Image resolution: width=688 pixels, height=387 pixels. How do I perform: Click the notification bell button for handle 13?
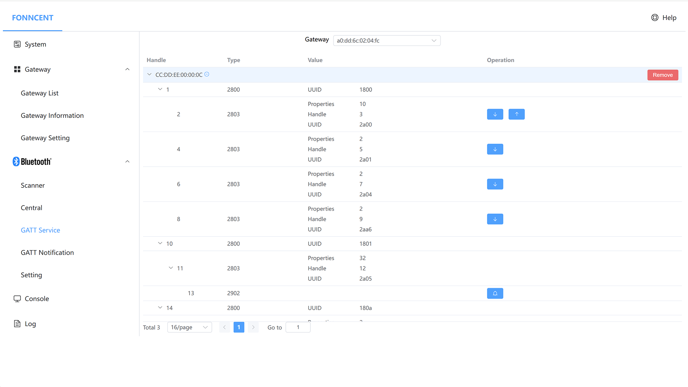(495, 293)
